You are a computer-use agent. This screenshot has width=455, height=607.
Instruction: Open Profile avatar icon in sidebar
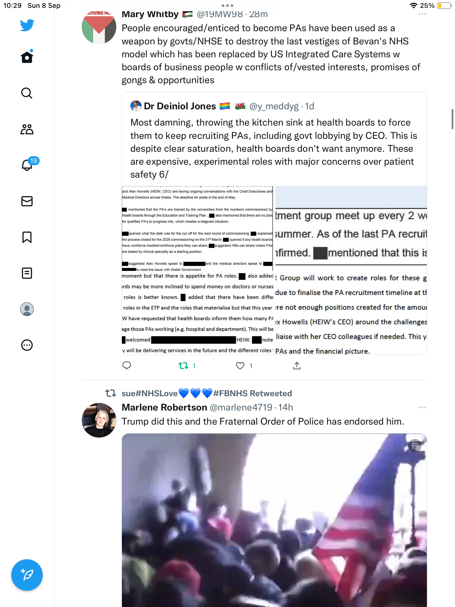(27, 309)
